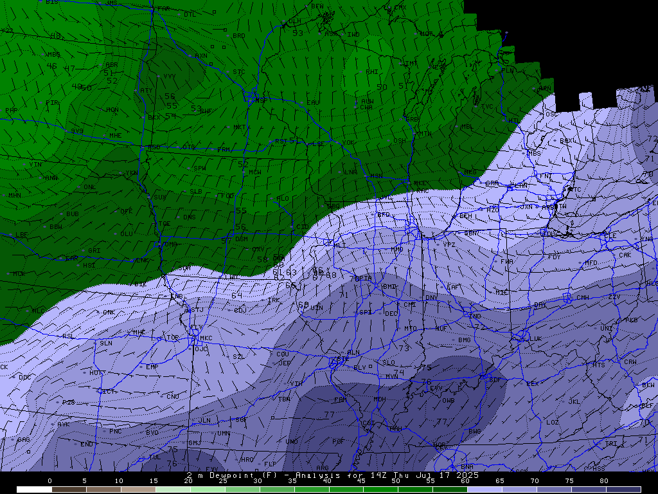Click the RHI station label
This screenshot has width=658, height=494.
[372, 72]
